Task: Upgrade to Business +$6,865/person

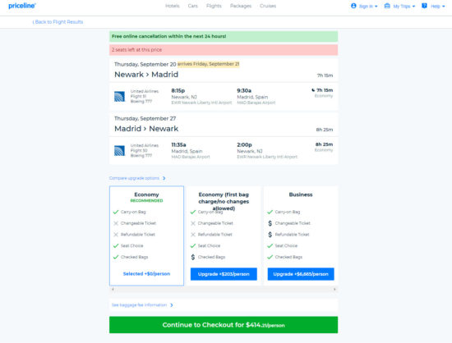Action: [301, 274]
